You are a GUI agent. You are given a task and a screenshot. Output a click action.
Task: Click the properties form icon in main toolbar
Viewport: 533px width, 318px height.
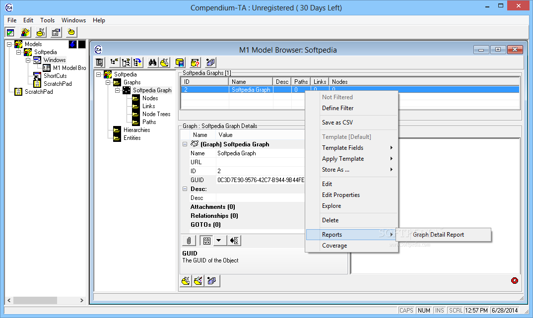(x=56, y=32)
